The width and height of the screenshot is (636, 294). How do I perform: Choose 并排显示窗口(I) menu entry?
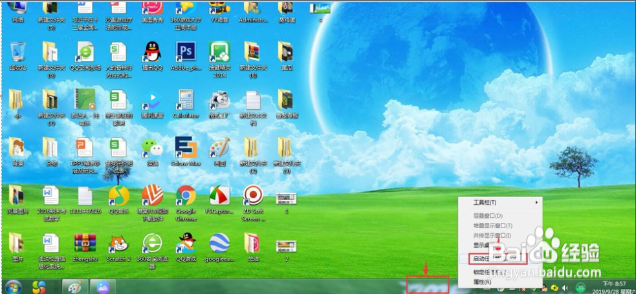click(x=500, y=235)
